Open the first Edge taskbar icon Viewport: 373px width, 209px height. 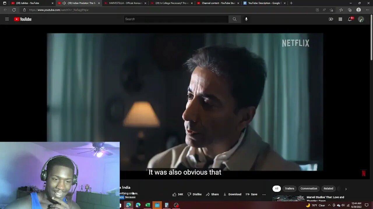[129, 205]
